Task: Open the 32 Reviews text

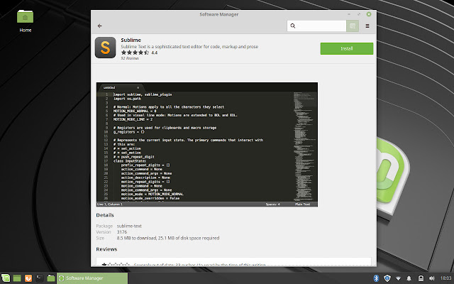Action: coord(130,58)
